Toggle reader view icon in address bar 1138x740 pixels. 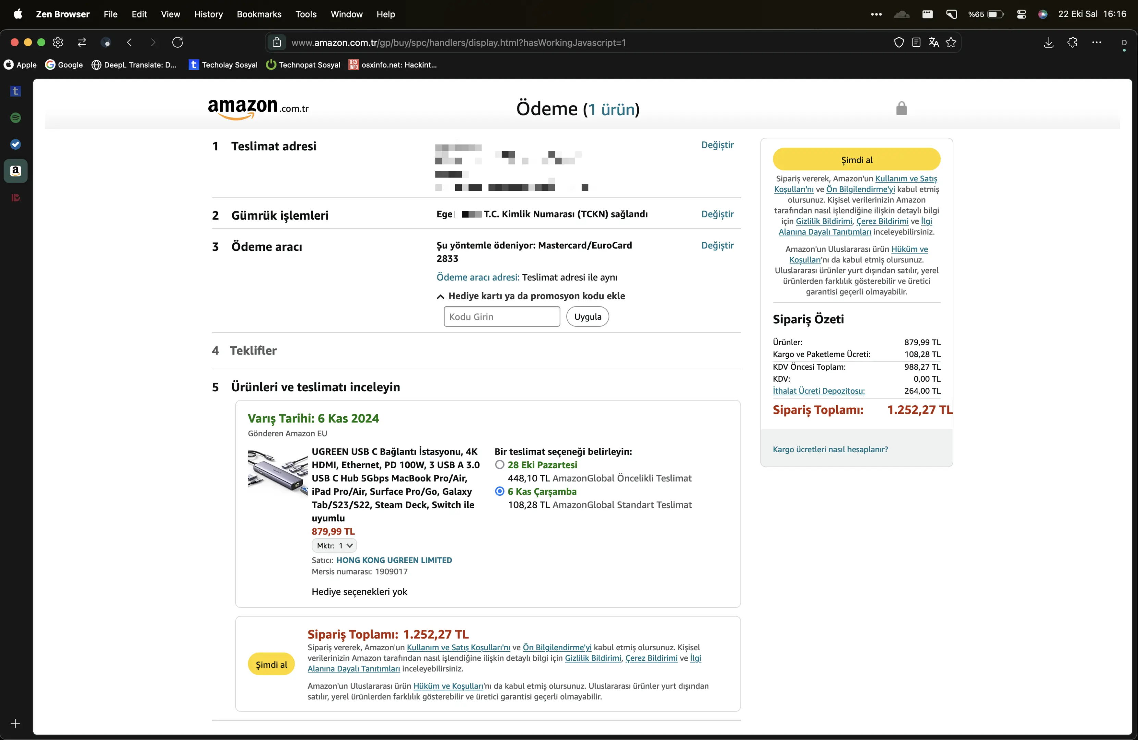916,42
